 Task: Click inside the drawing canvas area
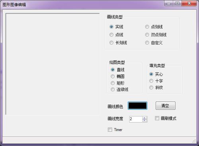pyautogui.click(x=53, y=64)
